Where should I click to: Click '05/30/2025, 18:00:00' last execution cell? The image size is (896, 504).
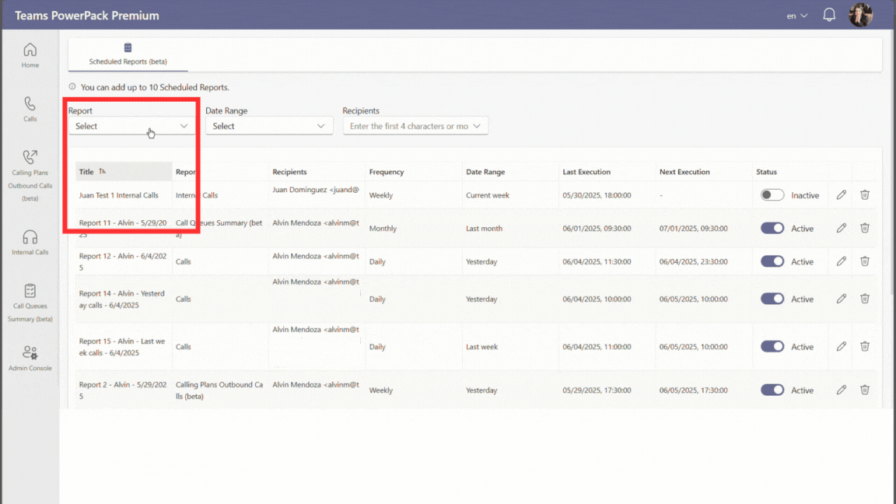(597, 195)
